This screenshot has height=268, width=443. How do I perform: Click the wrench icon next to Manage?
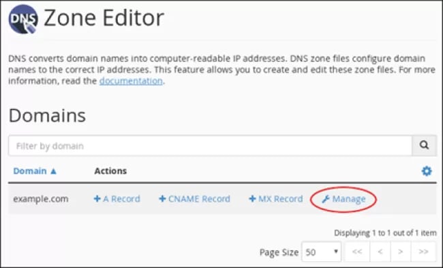[326, 199]
